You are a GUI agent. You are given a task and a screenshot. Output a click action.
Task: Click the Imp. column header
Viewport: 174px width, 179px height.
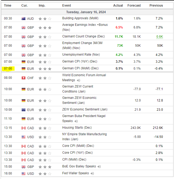pos(42,6)
